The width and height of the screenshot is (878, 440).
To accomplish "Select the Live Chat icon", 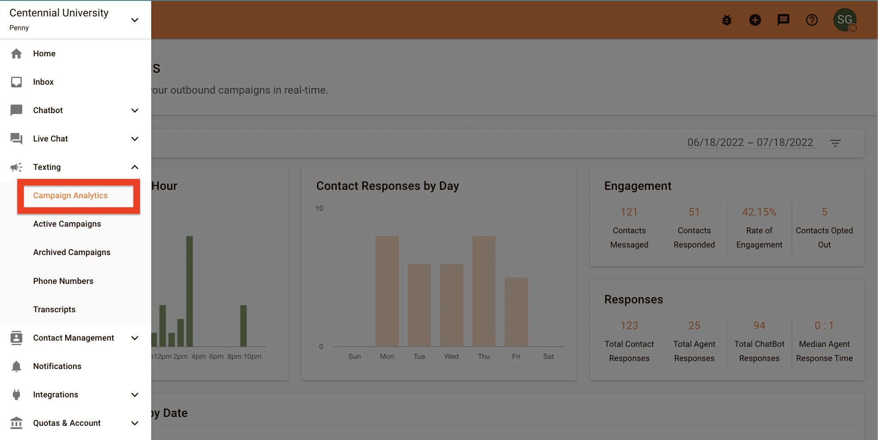I will (x=16, y=138).
